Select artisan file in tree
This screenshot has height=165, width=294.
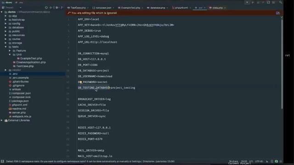17,89
